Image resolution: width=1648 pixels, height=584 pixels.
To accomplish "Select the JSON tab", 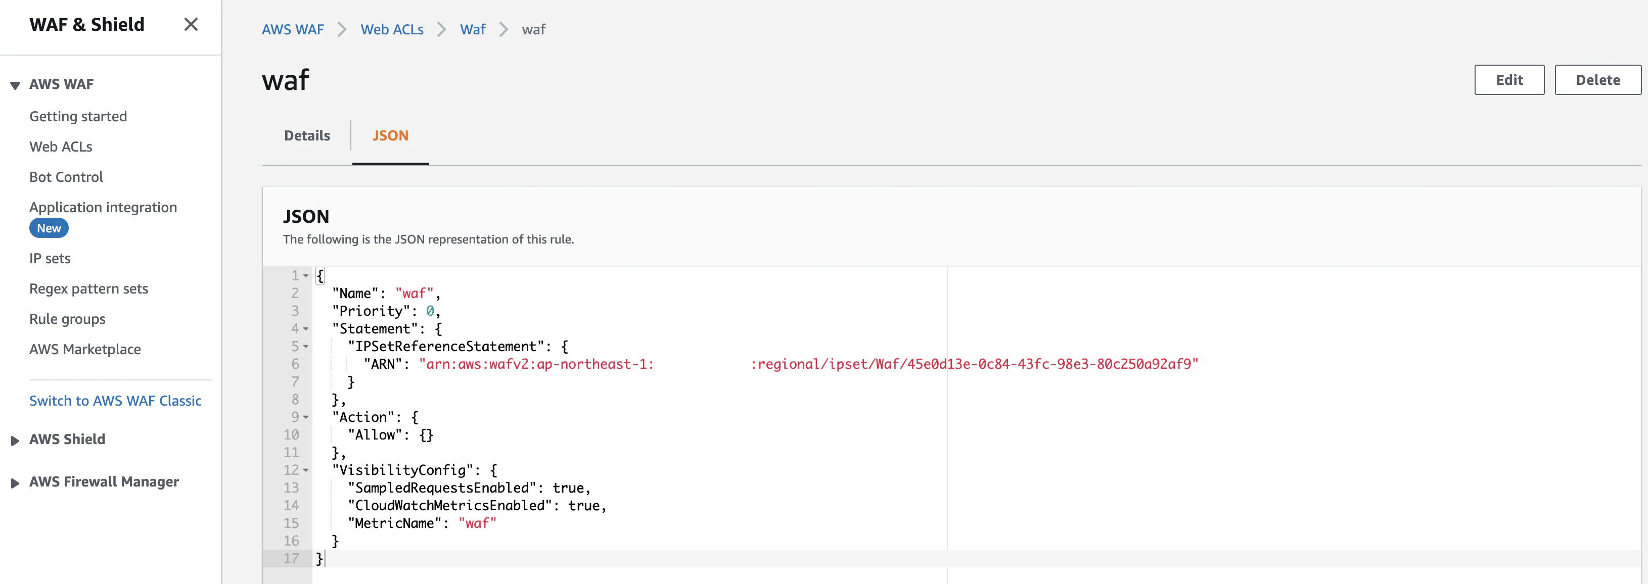I will pos(390,135).
